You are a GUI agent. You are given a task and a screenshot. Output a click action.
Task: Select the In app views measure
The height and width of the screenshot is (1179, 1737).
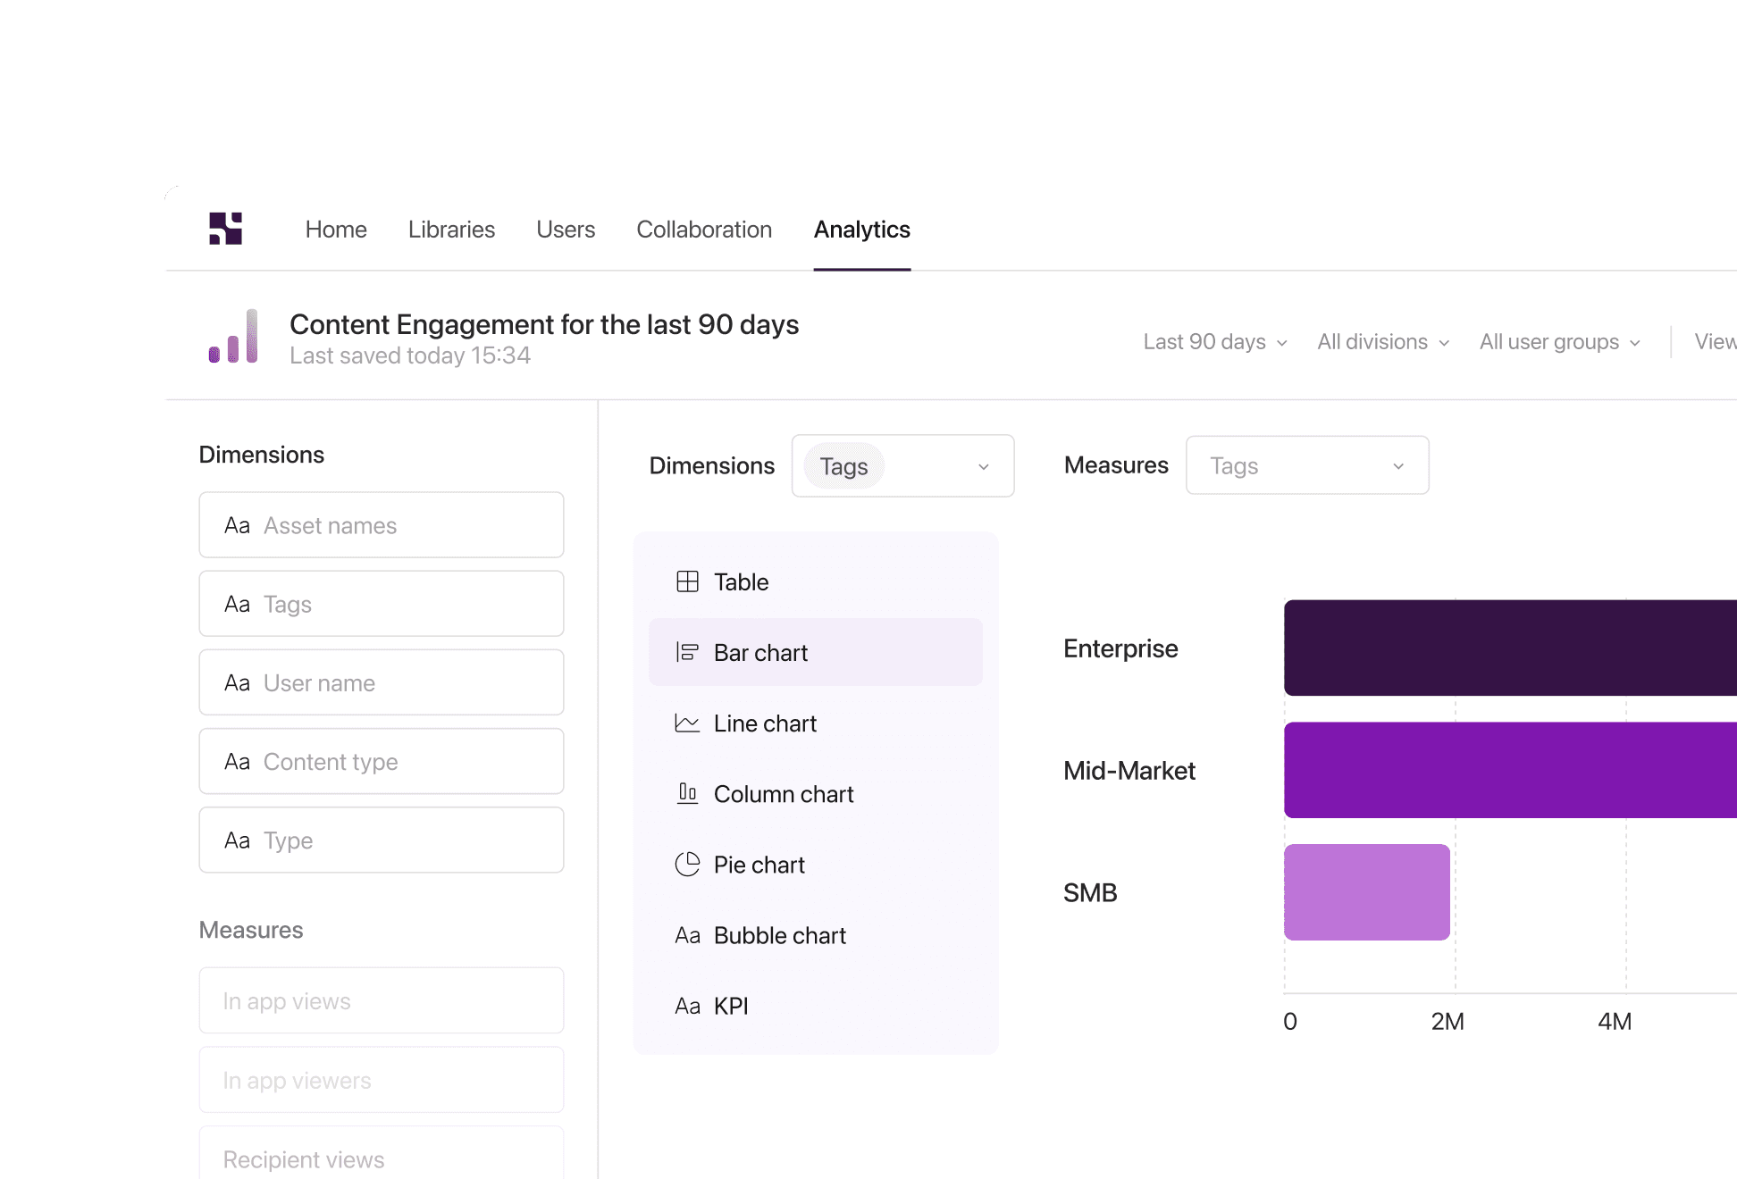[x=382, y=1000]
